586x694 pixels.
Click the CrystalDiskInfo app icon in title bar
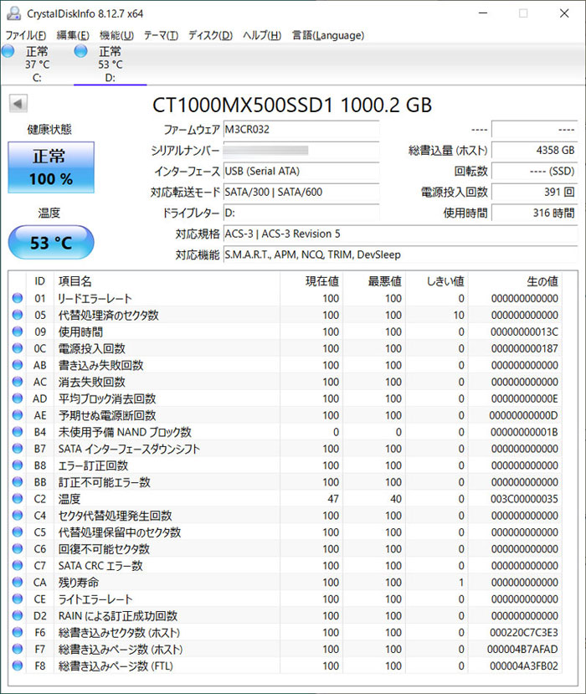[13, 13]
